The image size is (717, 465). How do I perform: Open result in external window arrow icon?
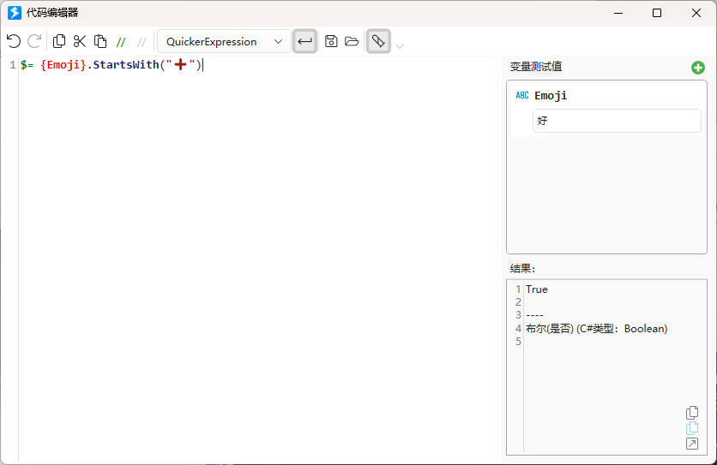pyautogui.click(x=692, y=444)
